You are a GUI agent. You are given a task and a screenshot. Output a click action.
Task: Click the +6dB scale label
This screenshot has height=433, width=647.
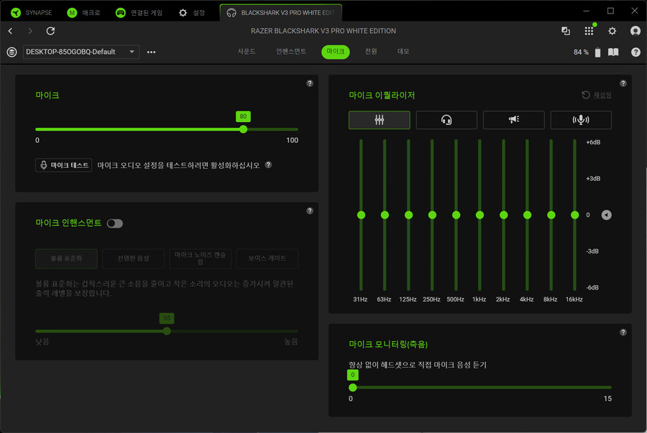(593, 142)
